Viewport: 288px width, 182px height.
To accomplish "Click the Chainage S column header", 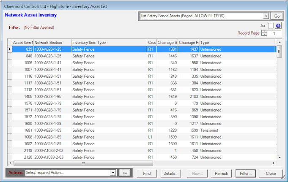I will coord(167,43).
